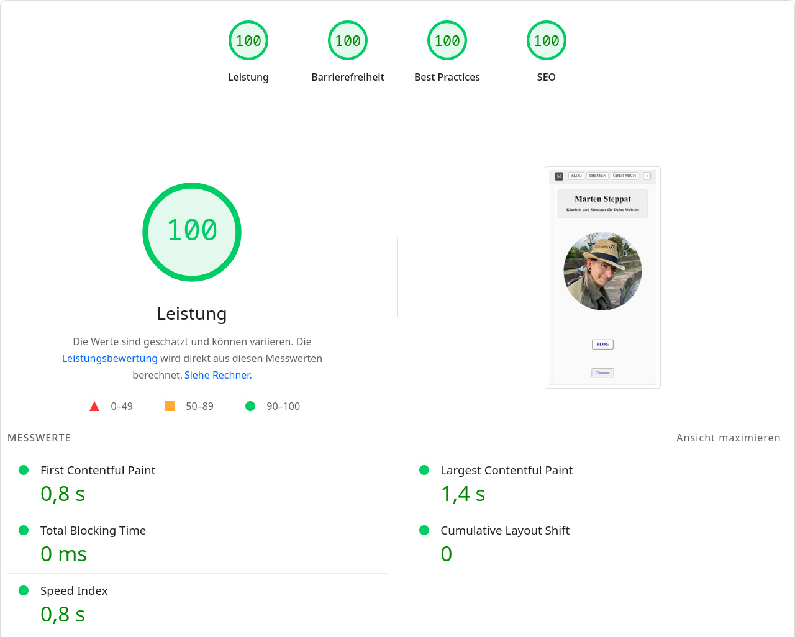Screen dimensions: 795x637
Task: Open the Leistungsbewertung link
Action: pos(109,358)
